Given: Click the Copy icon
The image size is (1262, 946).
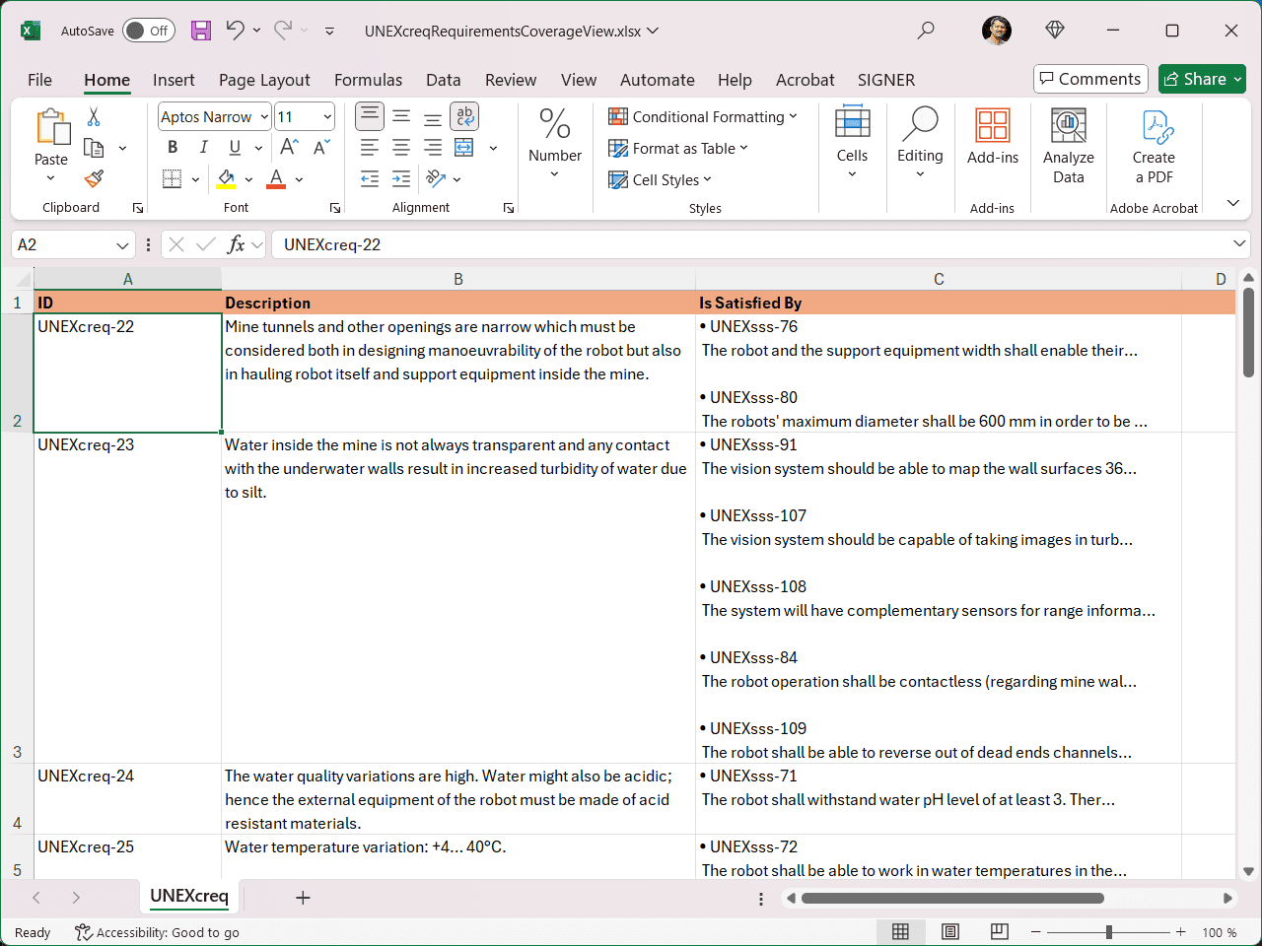Looking at the screenshot, I should point(94,148).
